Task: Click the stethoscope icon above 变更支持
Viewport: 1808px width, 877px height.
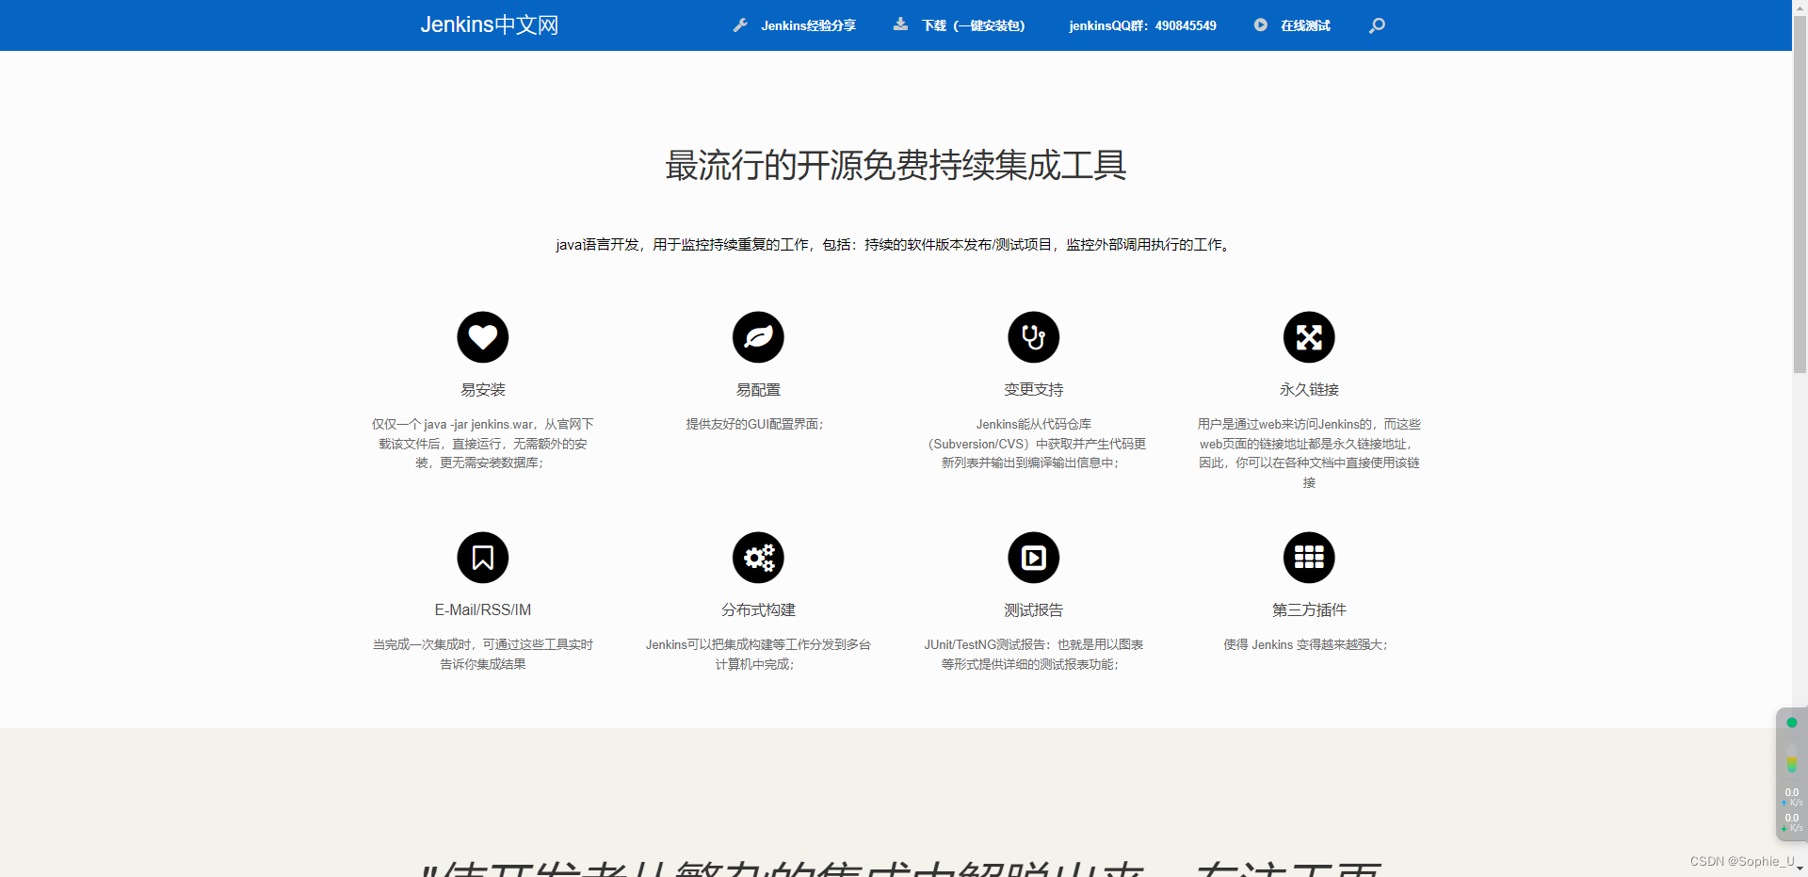Action: (x=1033, y=336)
